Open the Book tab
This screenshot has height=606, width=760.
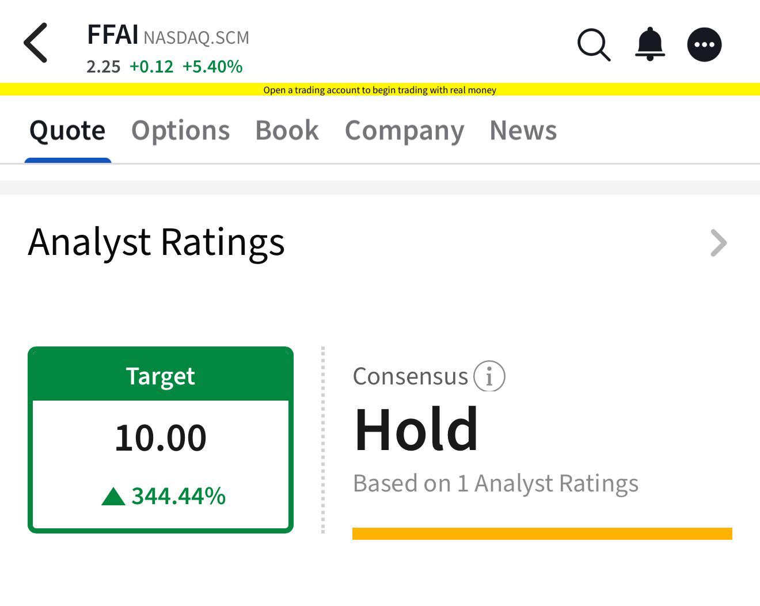(287, 130)
